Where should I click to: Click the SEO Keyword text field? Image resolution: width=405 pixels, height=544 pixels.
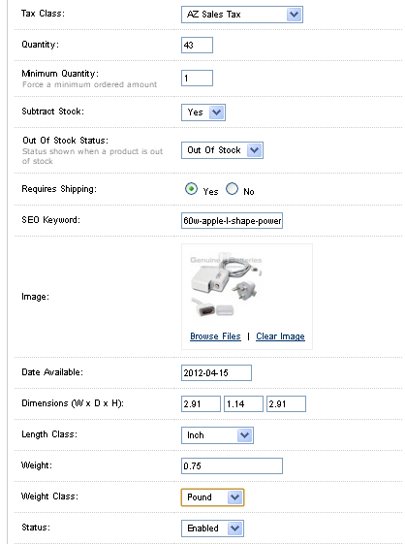[x=232, y=221]
